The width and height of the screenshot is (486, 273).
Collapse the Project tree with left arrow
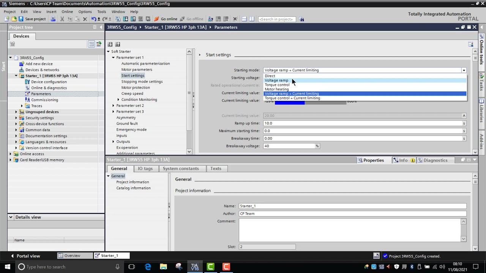coord(101,27)
